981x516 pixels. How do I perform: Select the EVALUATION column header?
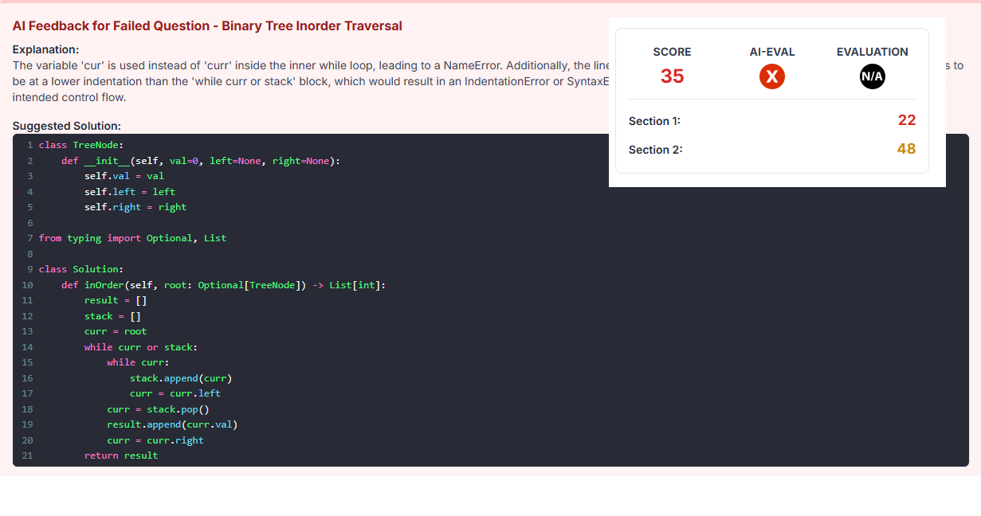tap(872, 51)
